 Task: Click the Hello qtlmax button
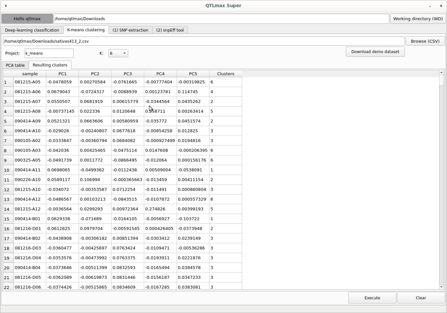pos(27,19)
